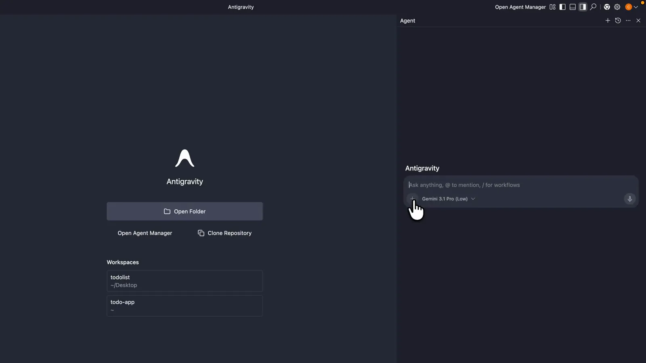Screen dimensions: 646x363
Task: Click the Agent panel title
Action: [407, 21]
